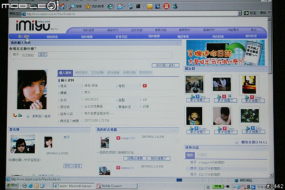Open Favorites with the yellow star icon
This screenshot has height=190, width=285.
point(88,7)
